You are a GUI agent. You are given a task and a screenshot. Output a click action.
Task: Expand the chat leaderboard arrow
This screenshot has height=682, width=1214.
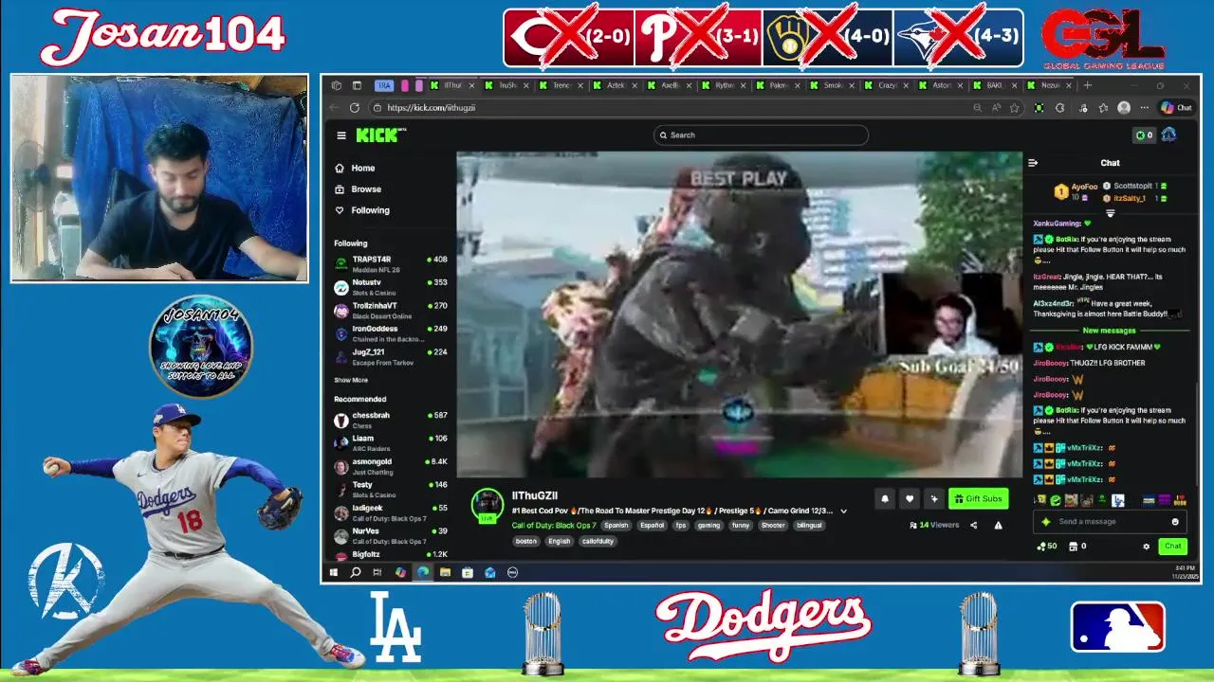1110,213
